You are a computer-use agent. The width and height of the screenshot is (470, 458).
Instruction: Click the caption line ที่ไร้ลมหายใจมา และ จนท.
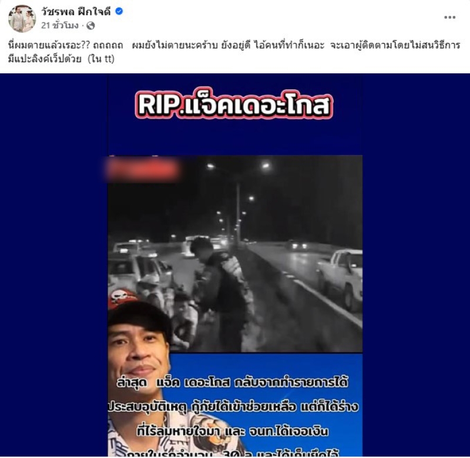tap(233, 431)
